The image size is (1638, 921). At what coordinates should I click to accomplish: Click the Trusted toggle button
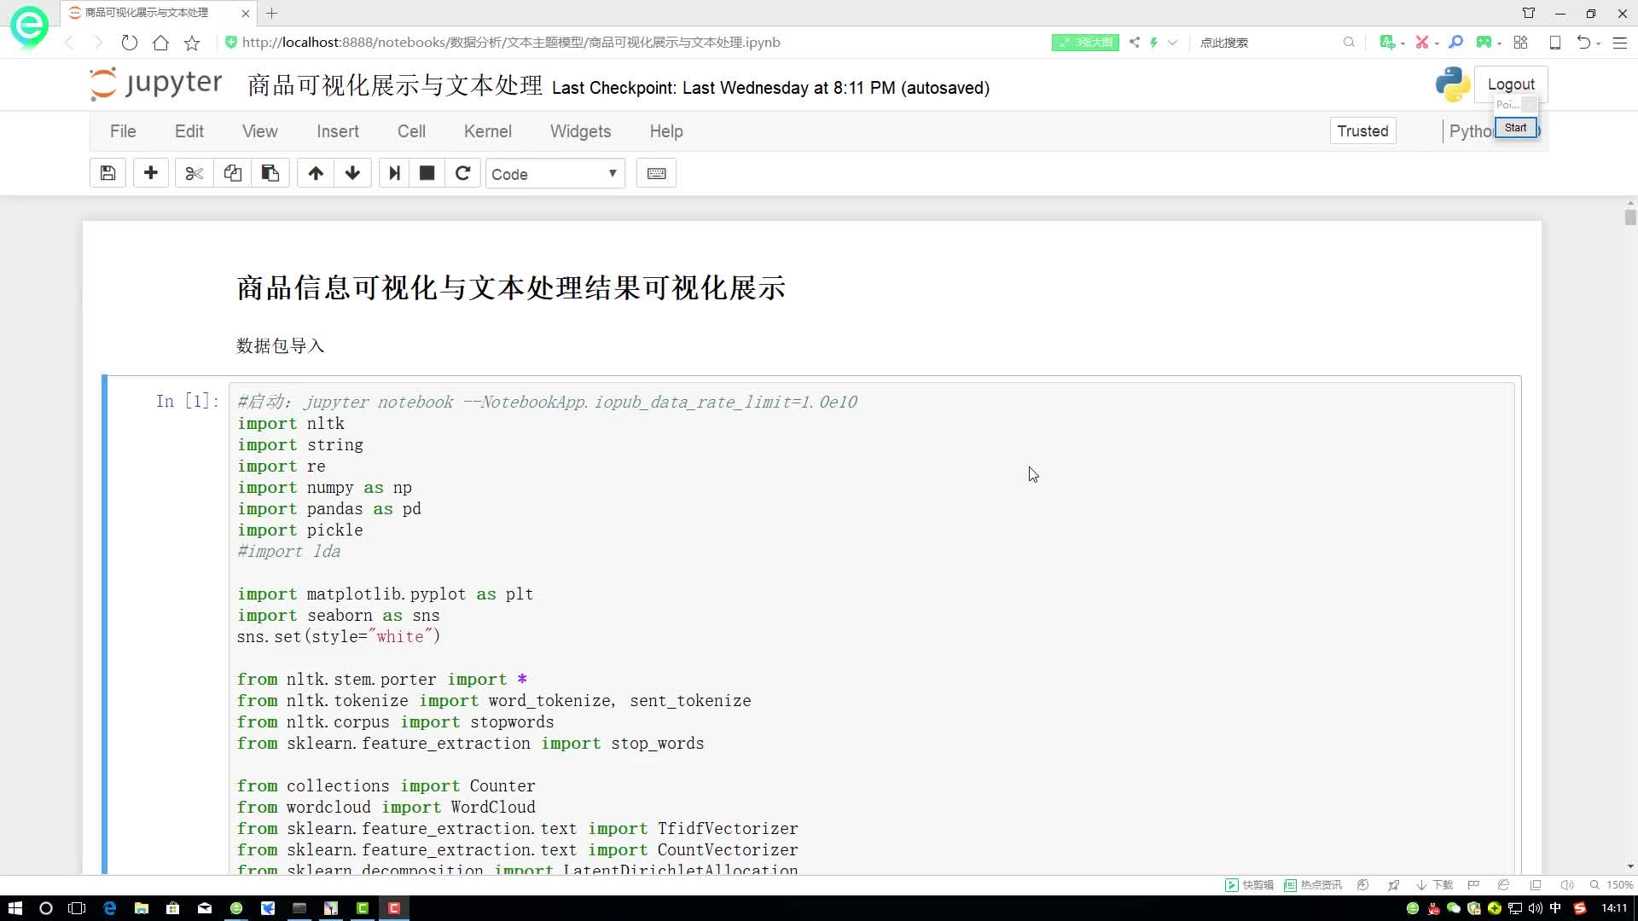point(1362,131)
